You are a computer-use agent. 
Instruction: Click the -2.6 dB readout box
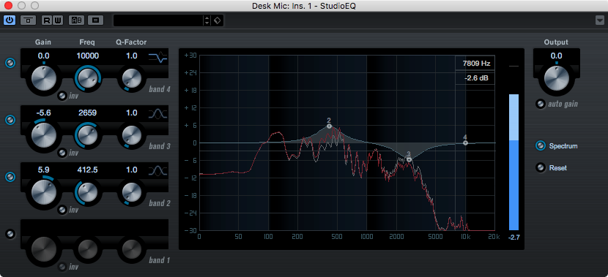475,77
